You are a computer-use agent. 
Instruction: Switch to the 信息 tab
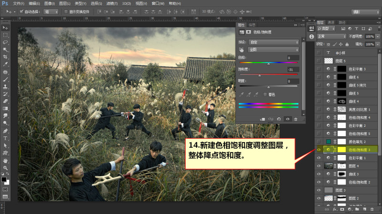coord(252,25)
